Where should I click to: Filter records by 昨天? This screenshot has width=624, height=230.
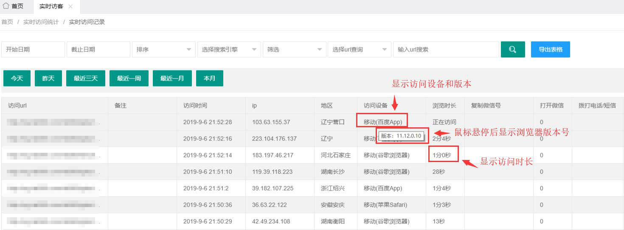48,79
